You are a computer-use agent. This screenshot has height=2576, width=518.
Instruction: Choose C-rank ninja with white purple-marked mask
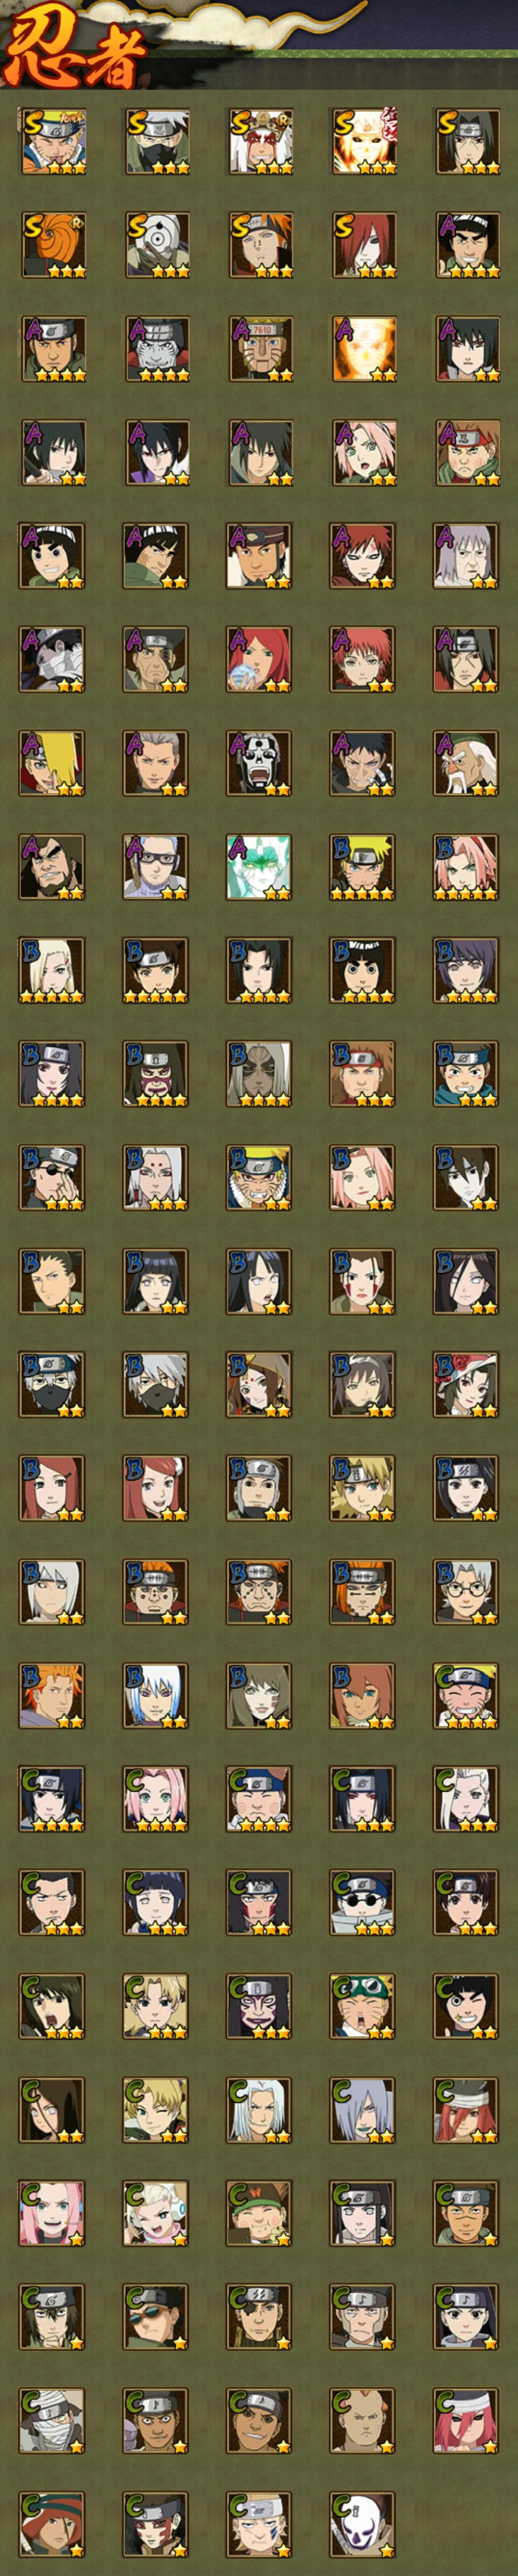click(x=363, y=2524)
